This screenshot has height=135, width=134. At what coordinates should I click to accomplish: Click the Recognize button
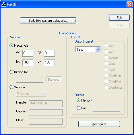99,124
